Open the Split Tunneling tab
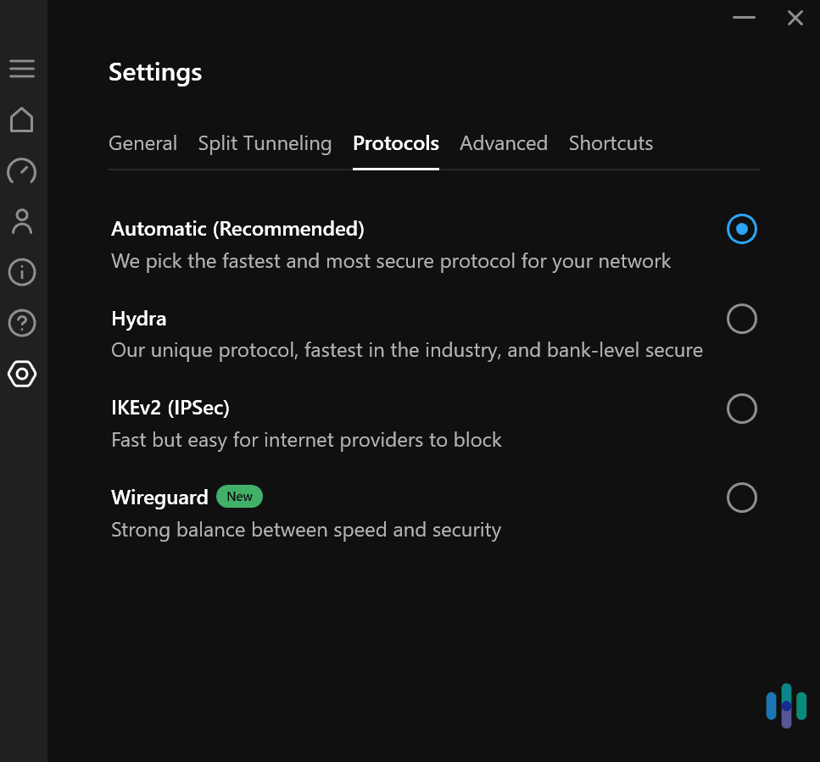This screenshot has width=820, height=762. [265, 143]
